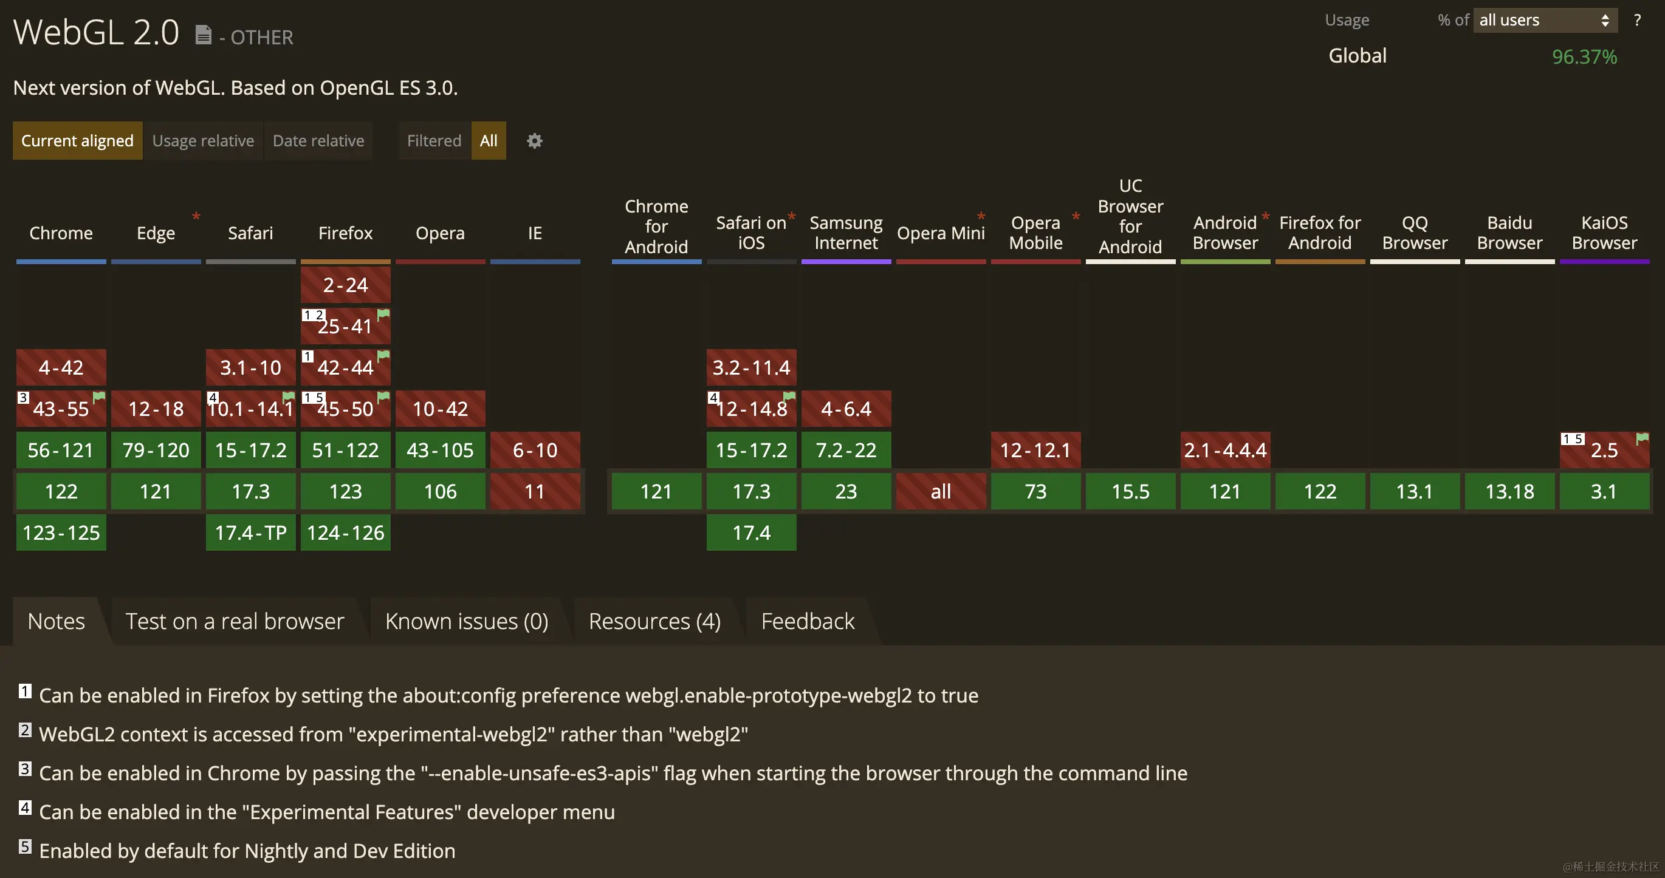Click the green flag on Chrome 43-55

click(x=99, y=396)
